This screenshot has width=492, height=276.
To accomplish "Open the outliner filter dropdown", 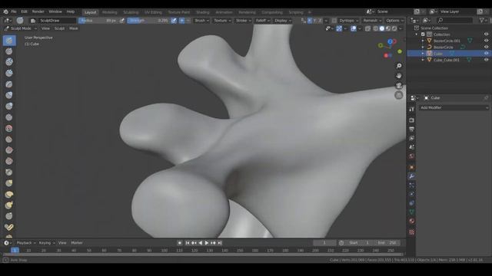I will coord(484,21).
